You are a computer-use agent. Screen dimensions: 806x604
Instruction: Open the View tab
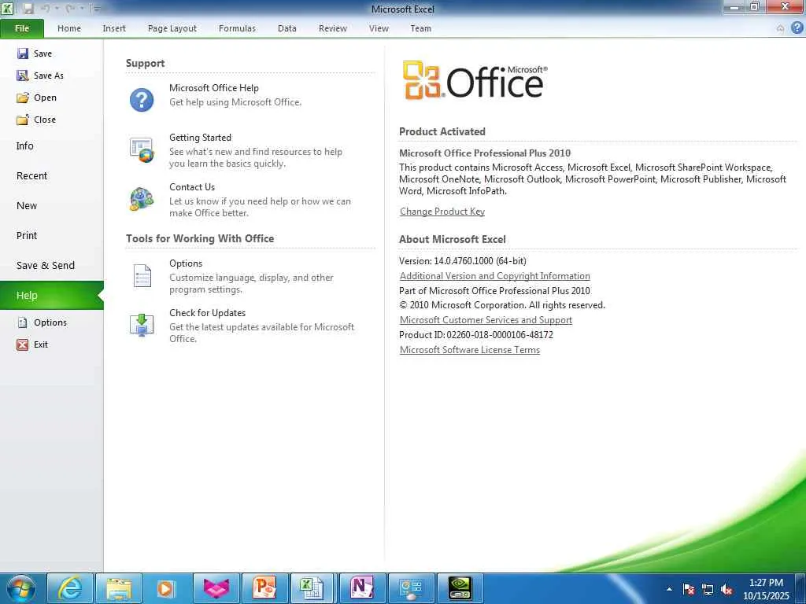(x=379, y=29)
